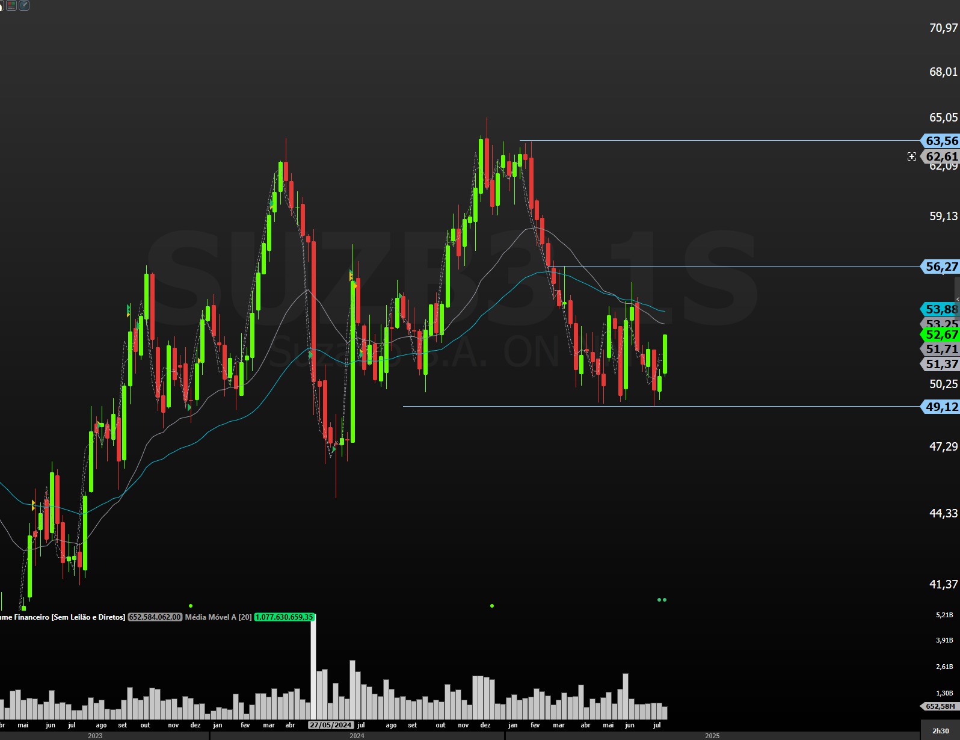This screenshot has width=960, height=740.
Task: Click the 44,33 price axis label
Action: [x=943, y=513]
